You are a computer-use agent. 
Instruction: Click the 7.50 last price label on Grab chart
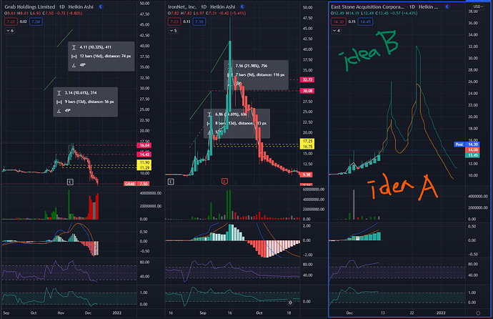144,184
